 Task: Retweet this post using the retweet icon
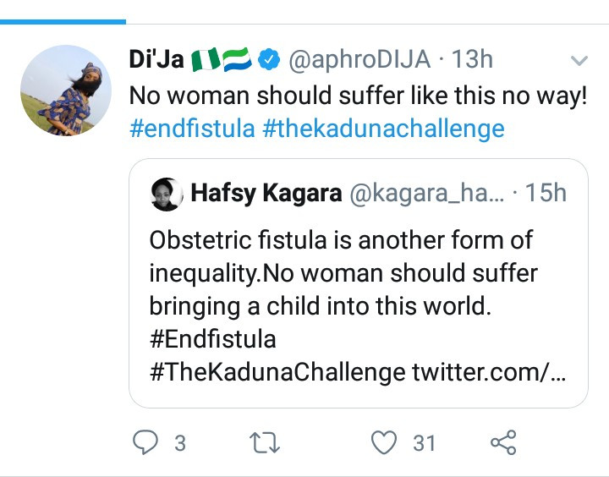pos(267,442)
